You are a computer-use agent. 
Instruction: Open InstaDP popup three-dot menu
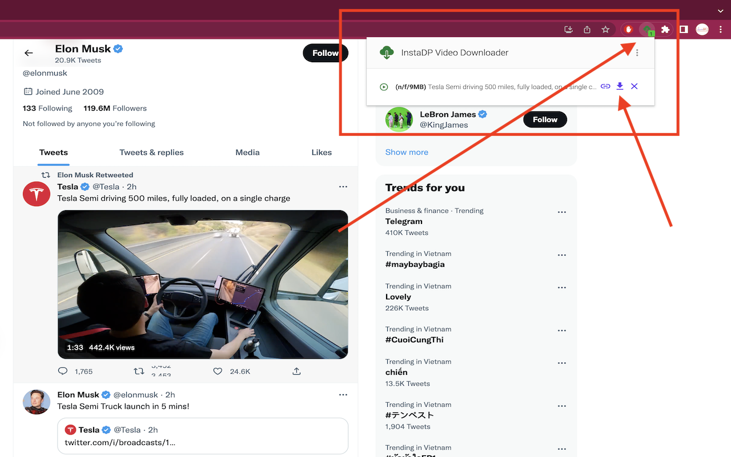click(x=637, y=53)
